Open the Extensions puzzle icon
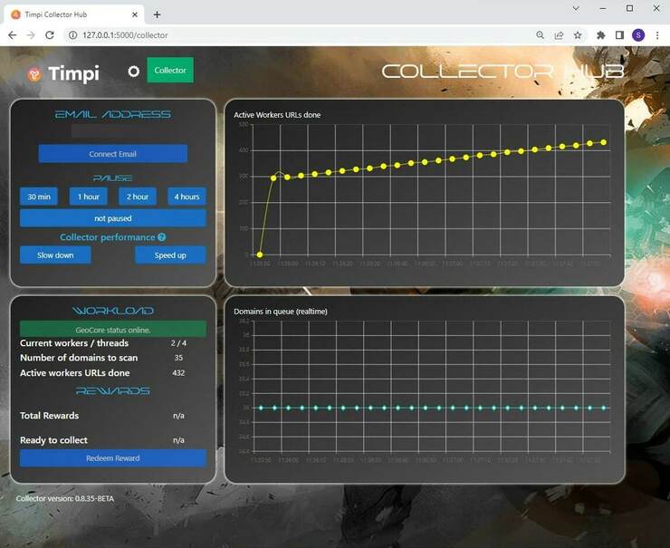The image size is (670, 548). (601, 35)
